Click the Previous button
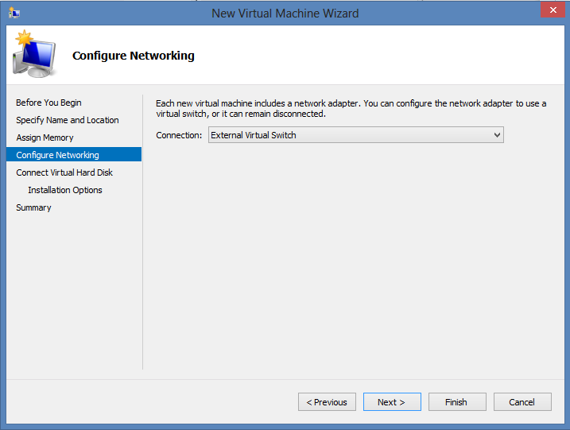570x430 pixels. click(327, 402)
